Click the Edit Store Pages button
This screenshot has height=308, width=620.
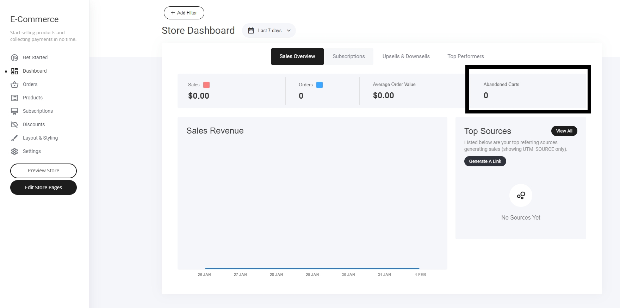pos(43,187)
